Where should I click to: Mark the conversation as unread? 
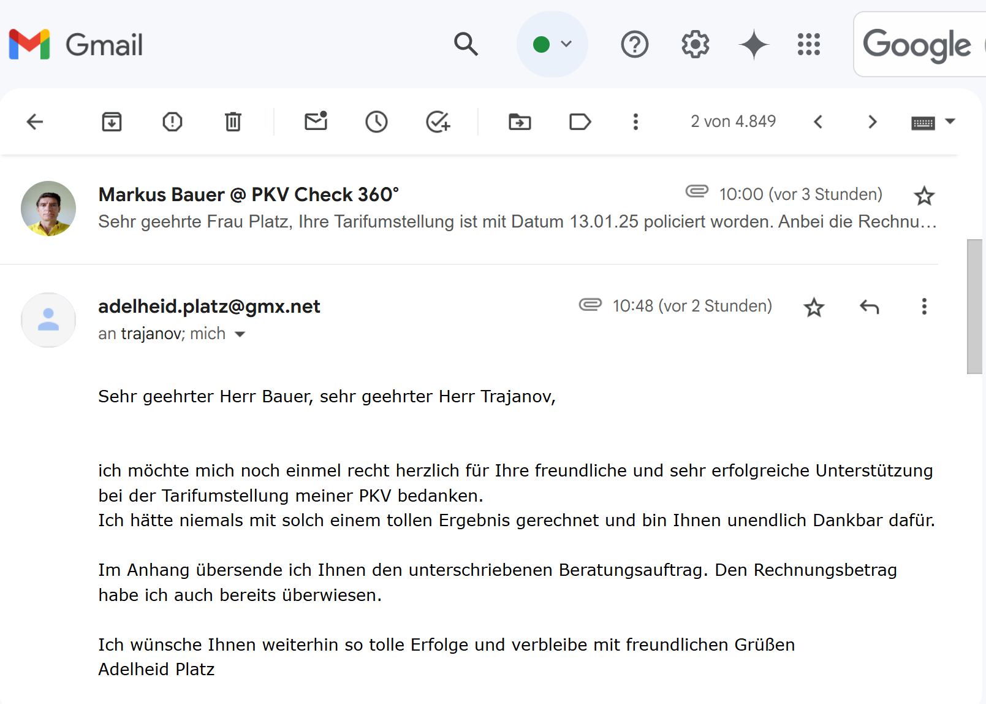[x=316, y=121]
